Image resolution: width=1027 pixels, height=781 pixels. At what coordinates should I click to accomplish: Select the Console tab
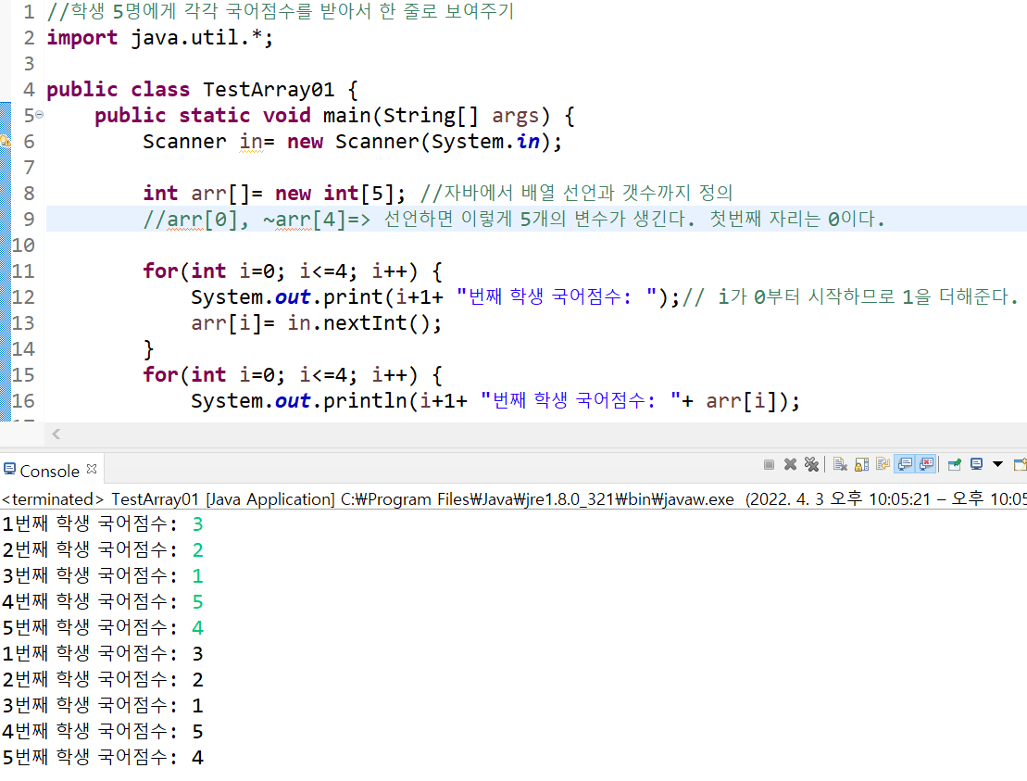pyautogui.click(x=50, y=471)
